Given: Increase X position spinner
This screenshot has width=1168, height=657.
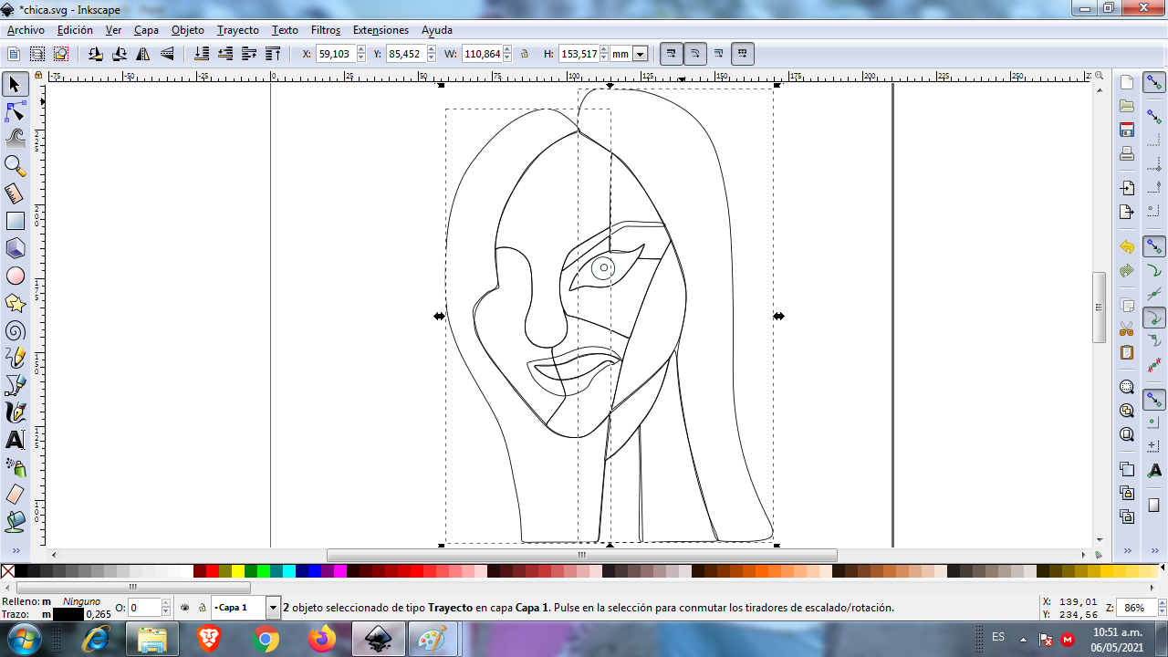Looking at the screenshot, I should point(361,50).
